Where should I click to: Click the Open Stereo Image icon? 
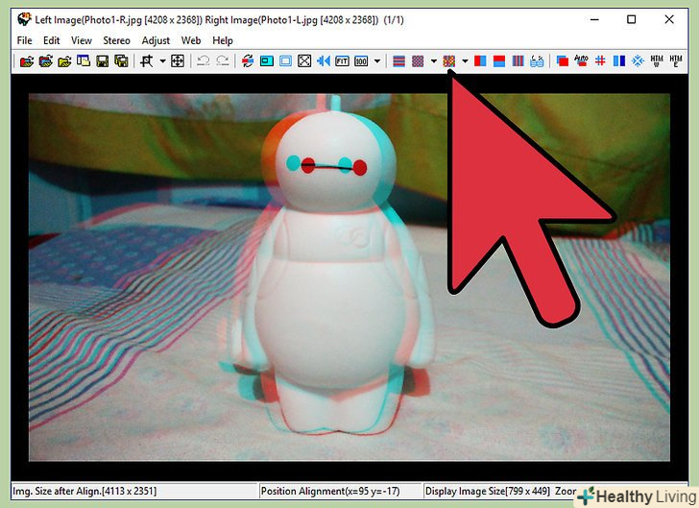point(27,60)
